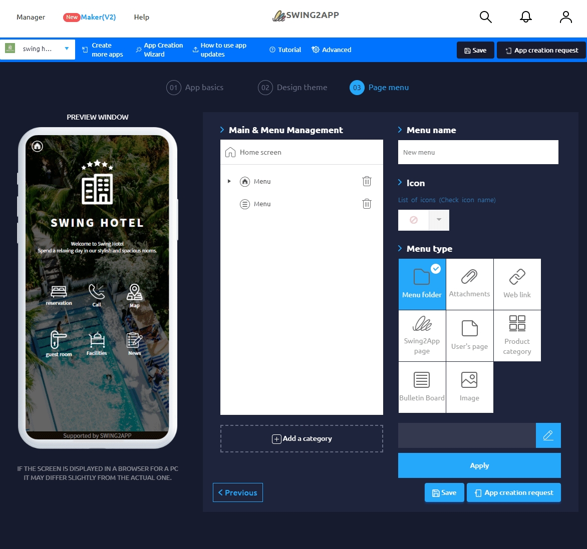The image size is (587, 549).
Task: Select the Bulletin Board menu type
Action: click(x=422, y=387)
